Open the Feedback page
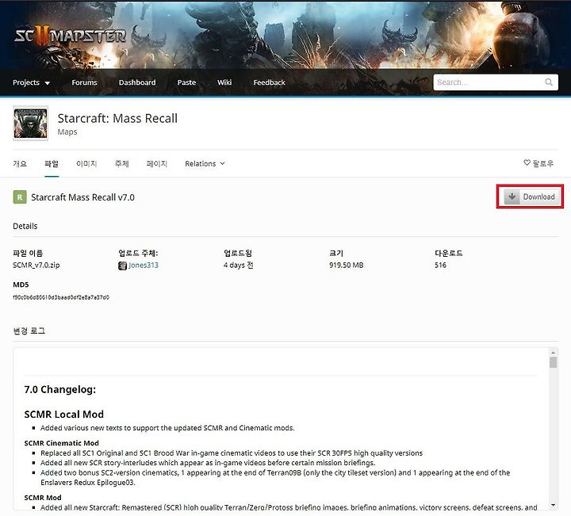The image size is (571, 516). (x=269, y=82)
